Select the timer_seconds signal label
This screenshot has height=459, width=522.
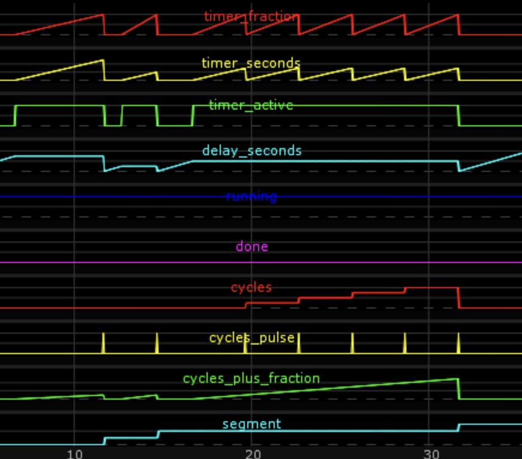click(251, 63)
